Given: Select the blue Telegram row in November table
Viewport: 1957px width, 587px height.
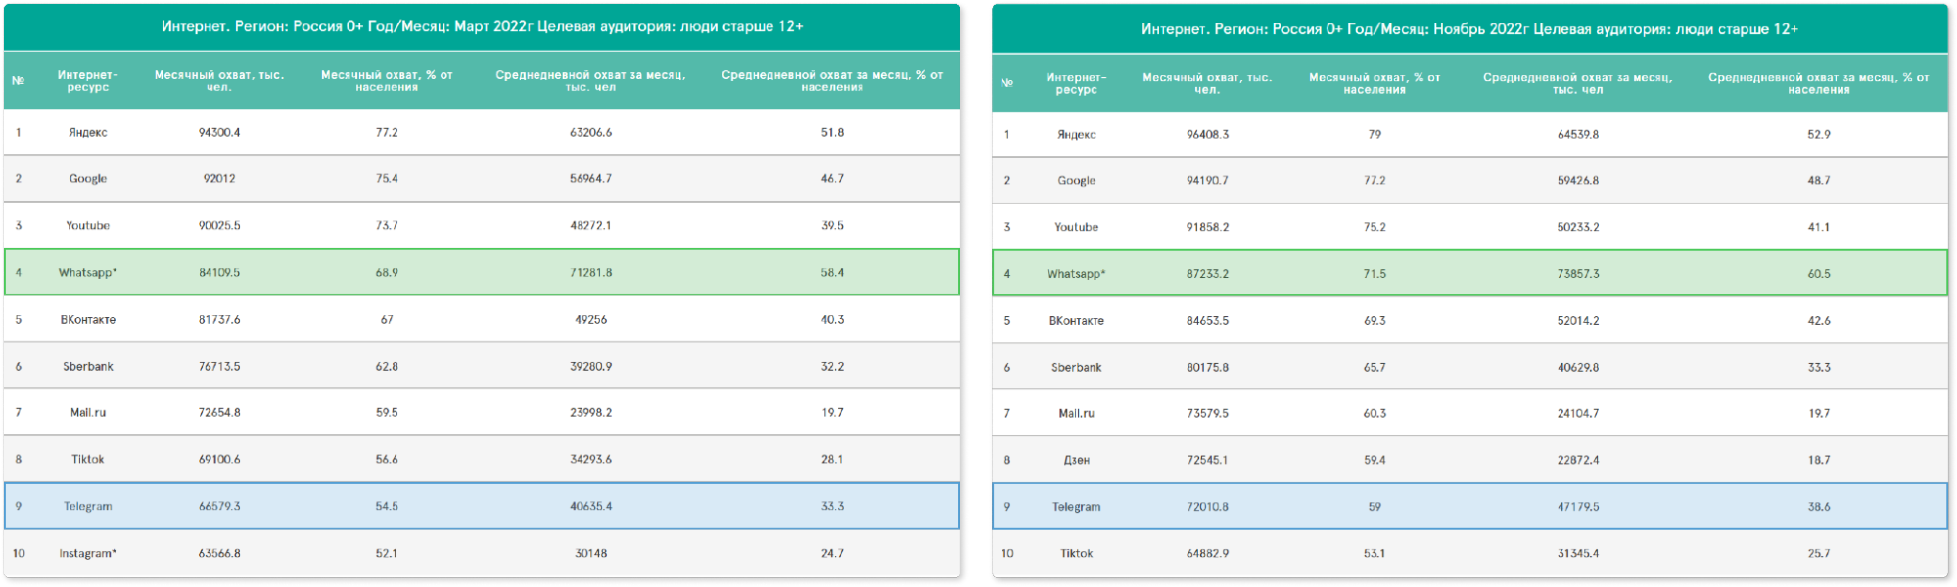Looking at the screenshot, I should tap(1076, 507).
